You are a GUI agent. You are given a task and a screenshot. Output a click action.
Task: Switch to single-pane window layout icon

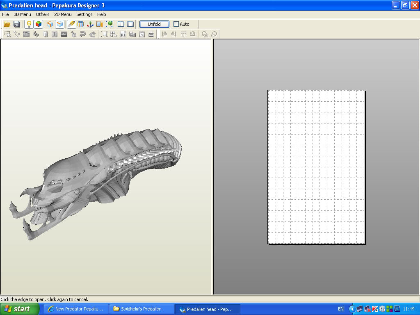click(x=130, y=24)
